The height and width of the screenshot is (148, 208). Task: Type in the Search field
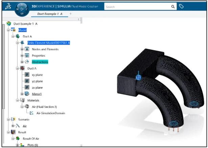click(135, 6)
